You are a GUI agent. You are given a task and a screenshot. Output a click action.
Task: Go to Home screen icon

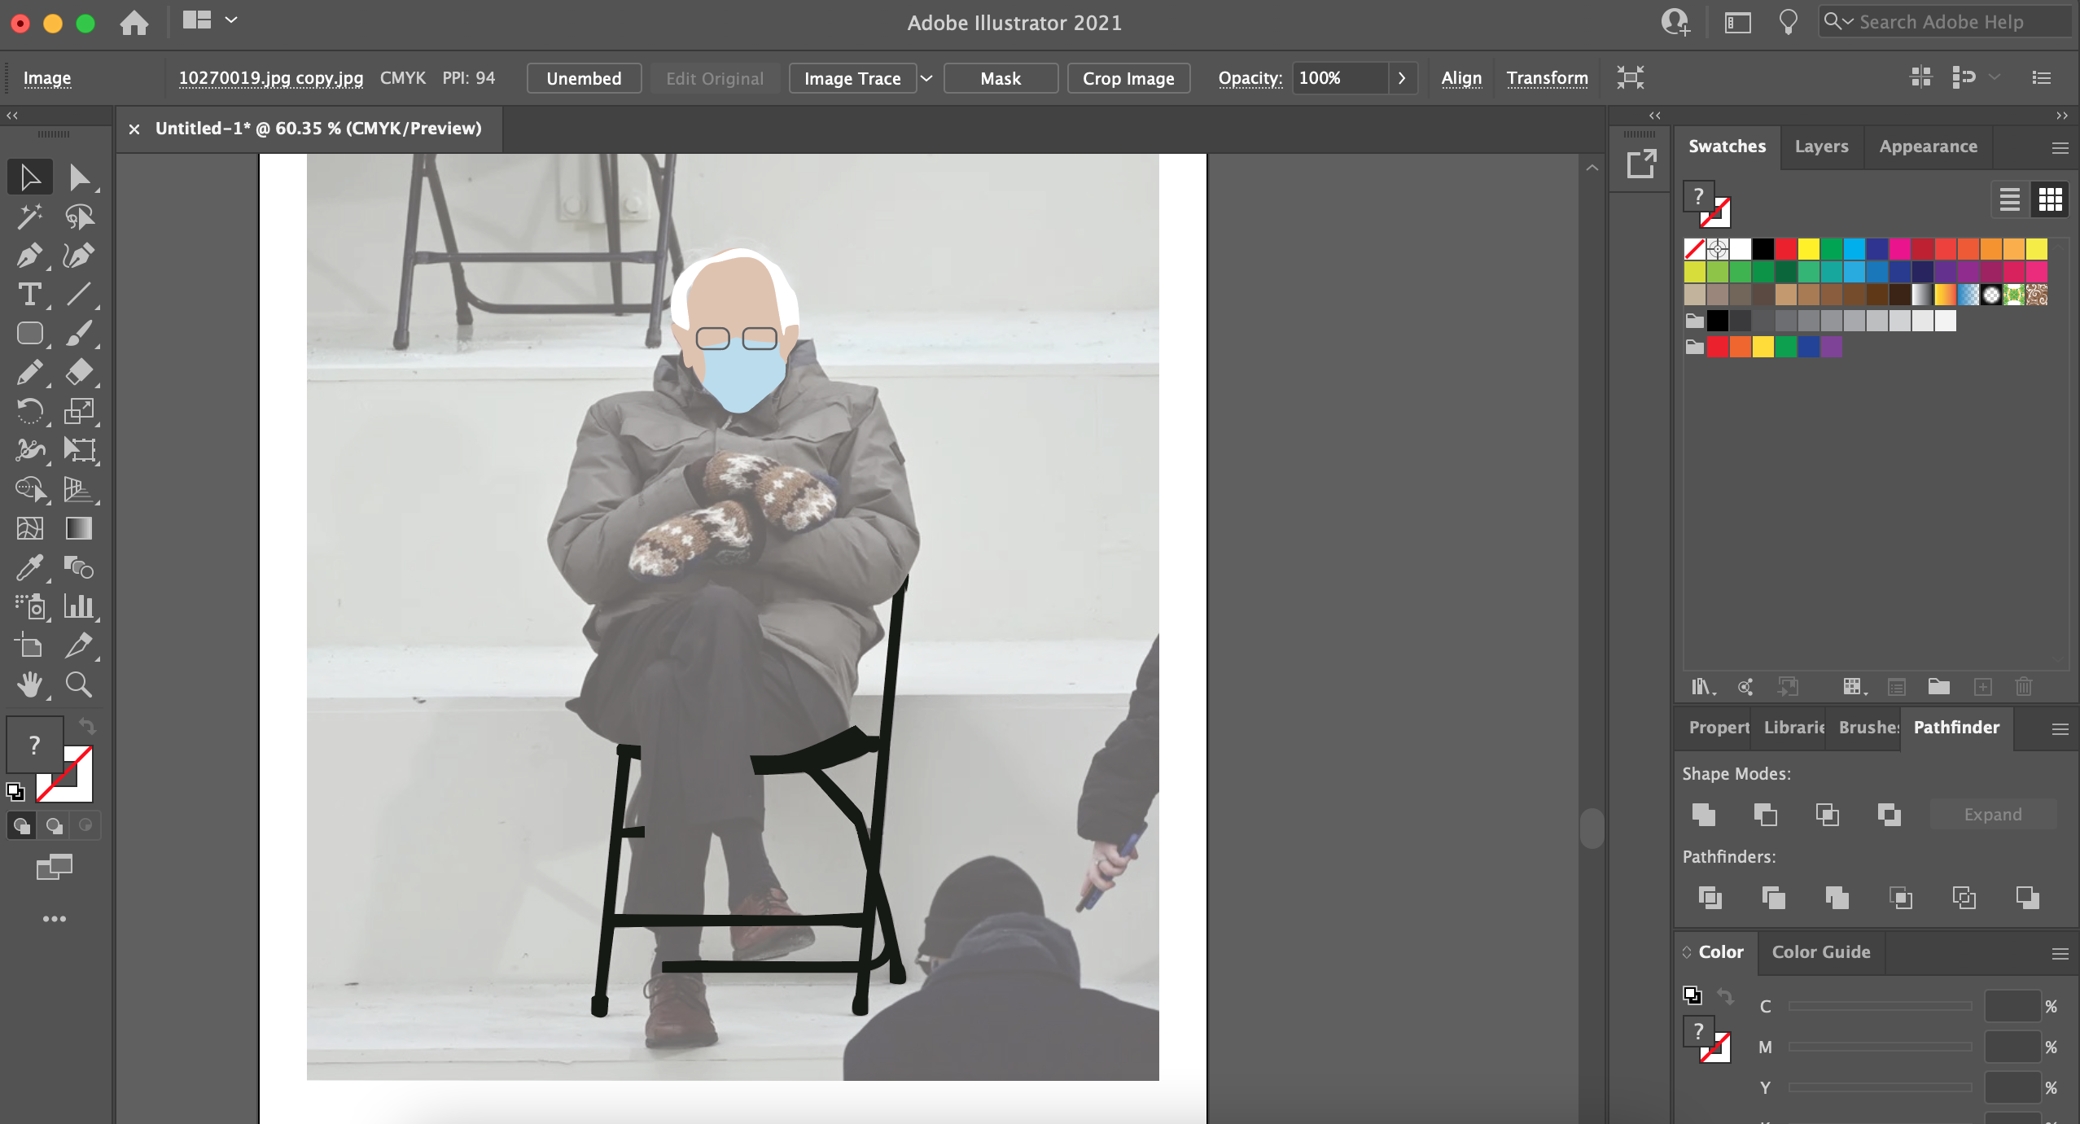pos(134,23)
